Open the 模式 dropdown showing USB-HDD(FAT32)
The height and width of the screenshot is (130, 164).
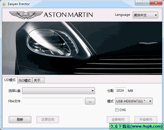pos(134,101)
